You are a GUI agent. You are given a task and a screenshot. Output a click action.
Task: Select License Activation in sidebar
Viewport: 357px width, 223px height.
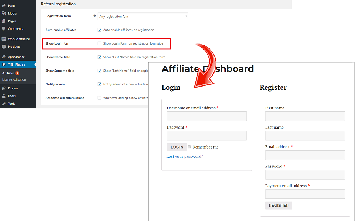pyautogui.click(x=14, y=79)
